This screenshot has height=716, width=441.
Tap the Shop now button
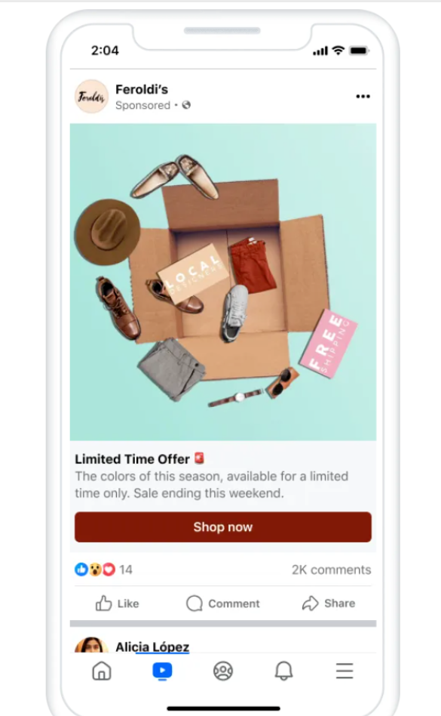coord(223,527)
